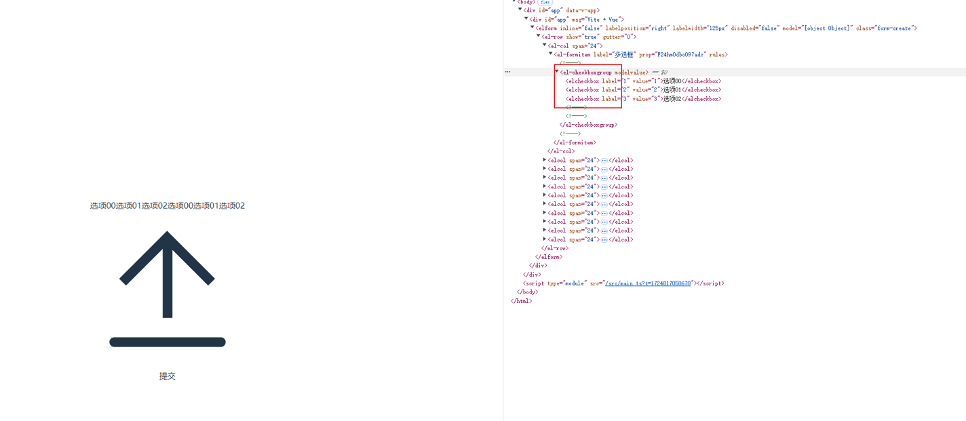Screen dimensions: 966x421
Task: Click the flex badge next to body tag
Action: [545, 3]
